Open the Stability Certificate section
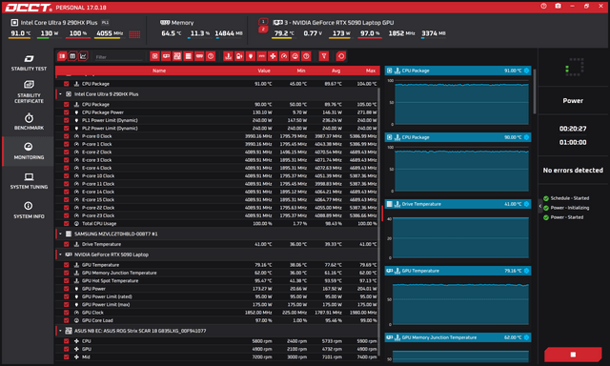The image size is (610, 366). point(29,91)
